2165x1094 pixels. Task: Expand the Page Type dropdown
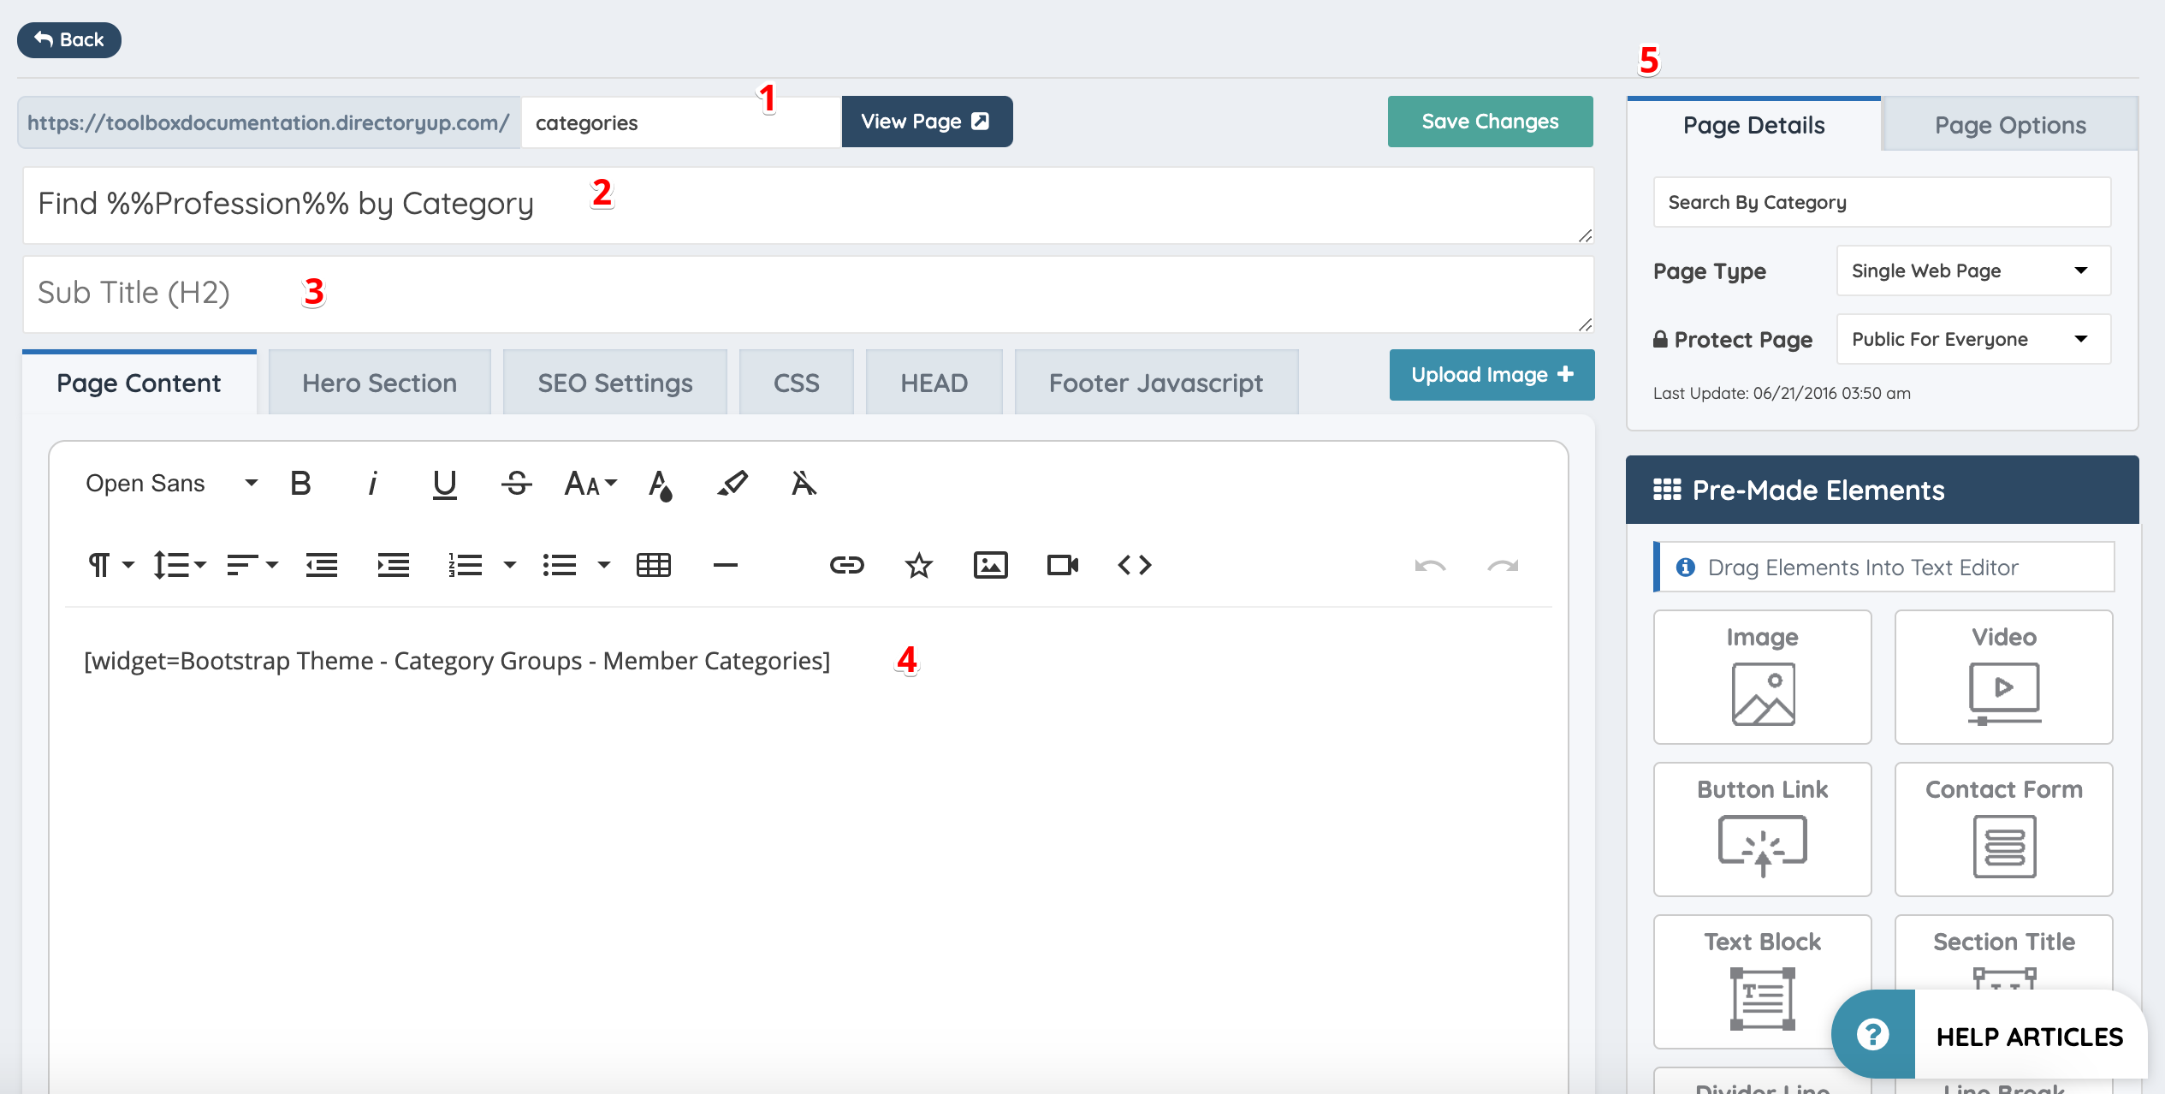coord(1973,271)
